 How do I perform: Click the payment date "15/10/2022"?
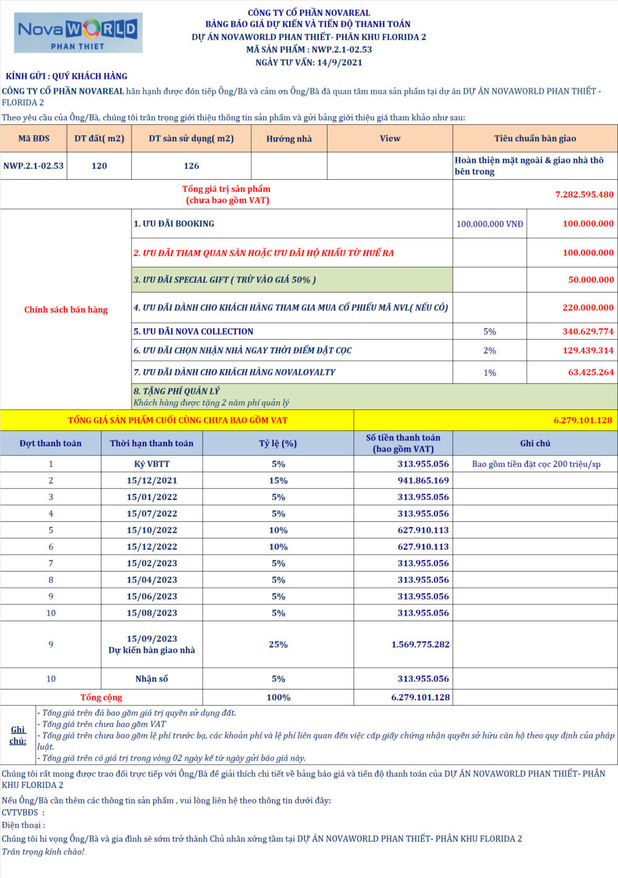coord(152,530)
